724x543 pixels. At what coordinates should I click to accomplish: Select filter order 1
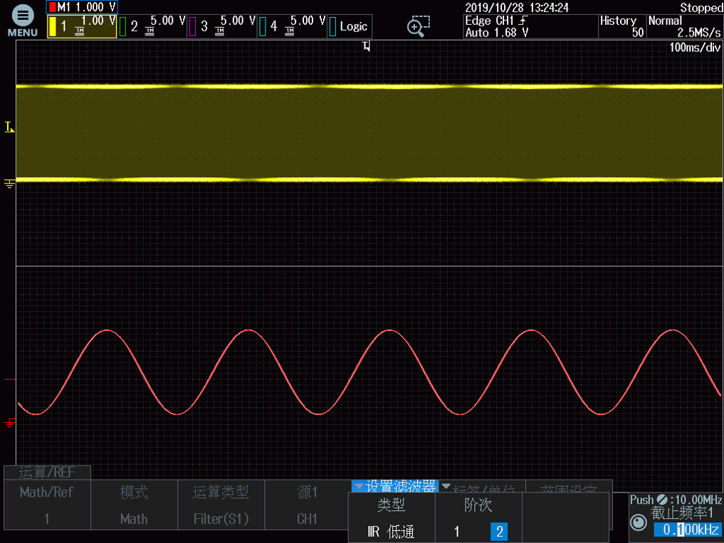(456, 531)
